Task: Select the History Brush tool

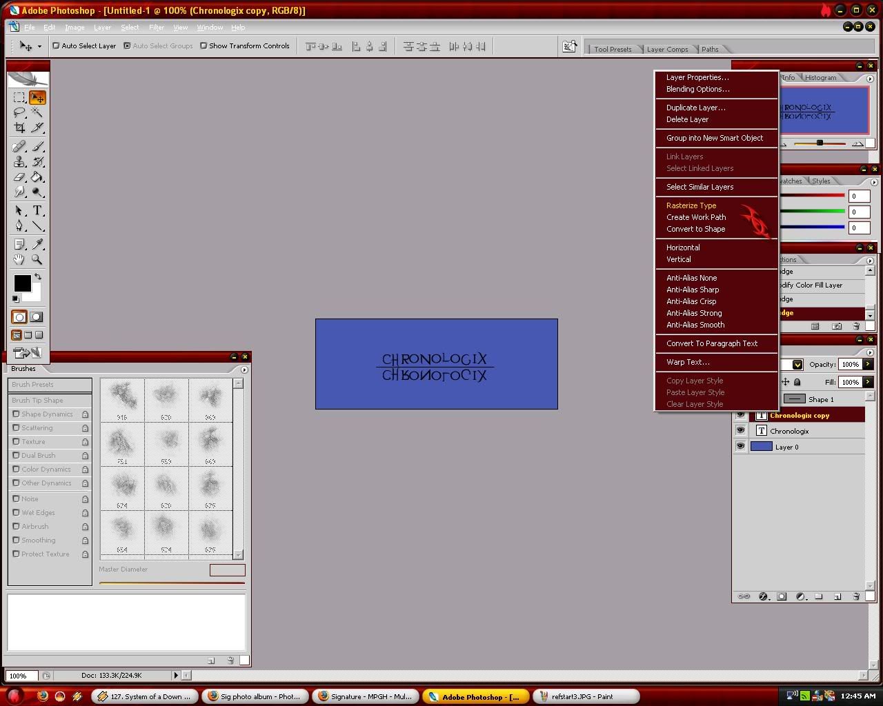Action: click(x=37, y=162)
